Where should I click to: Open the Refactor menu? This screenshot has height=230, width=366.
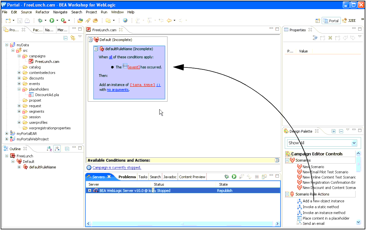[x=42, y=12]
